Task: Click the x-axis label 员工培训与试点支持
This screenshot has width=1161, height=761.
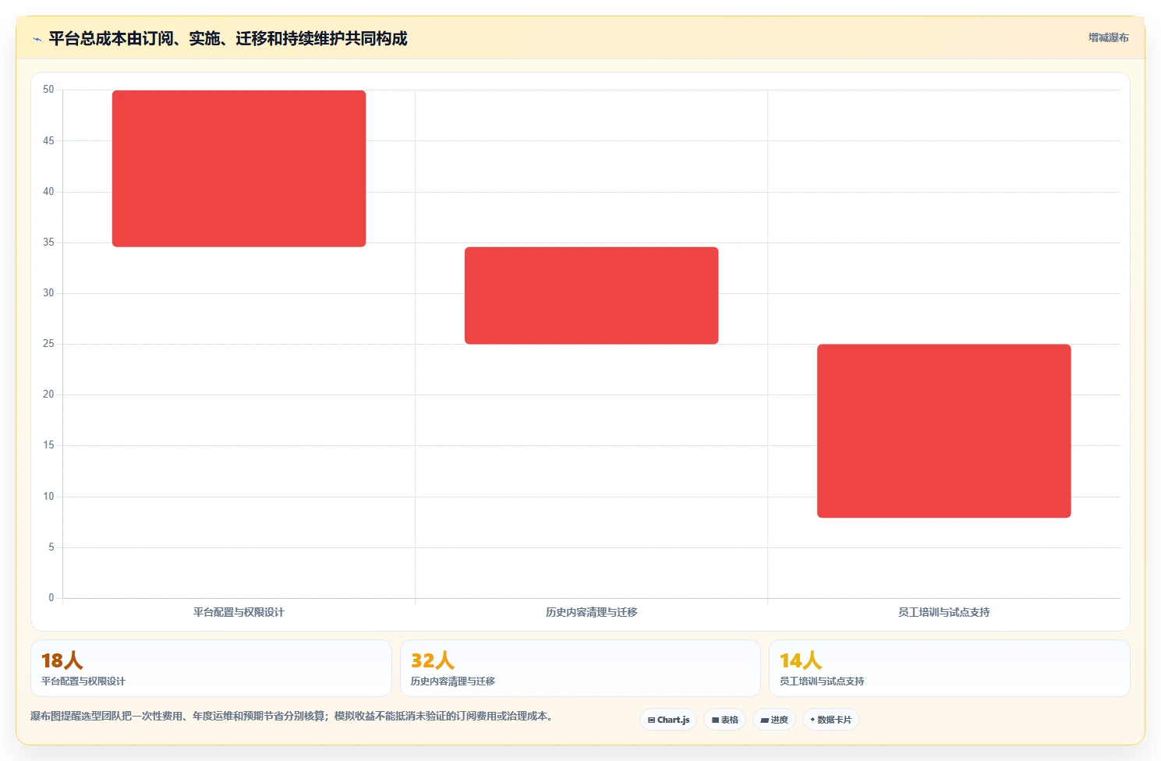Action: 943,612
